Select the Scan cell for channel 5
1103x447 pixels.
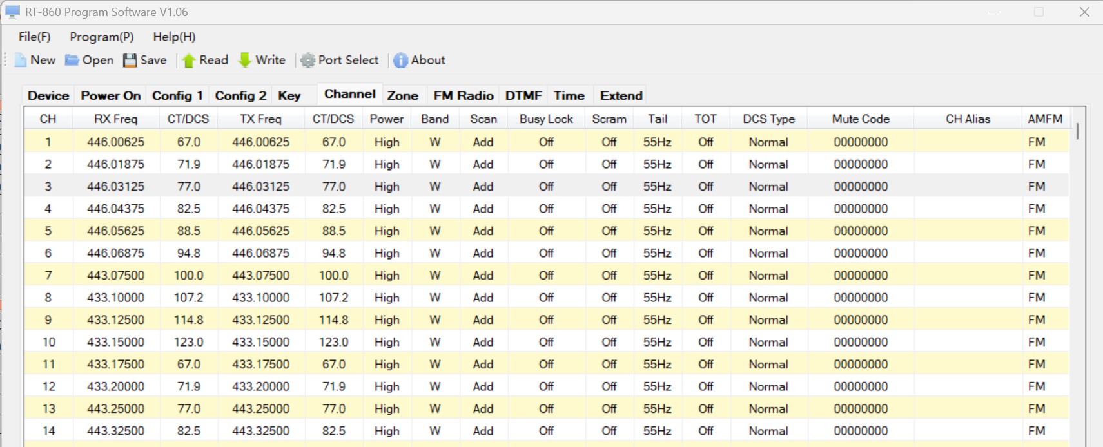pos(483,231)
